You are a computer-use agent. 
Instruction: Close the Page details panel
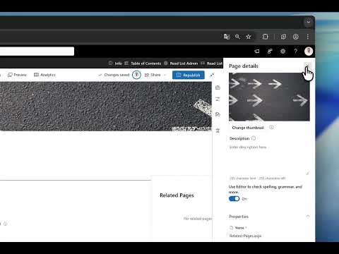[x=307, y=66]
